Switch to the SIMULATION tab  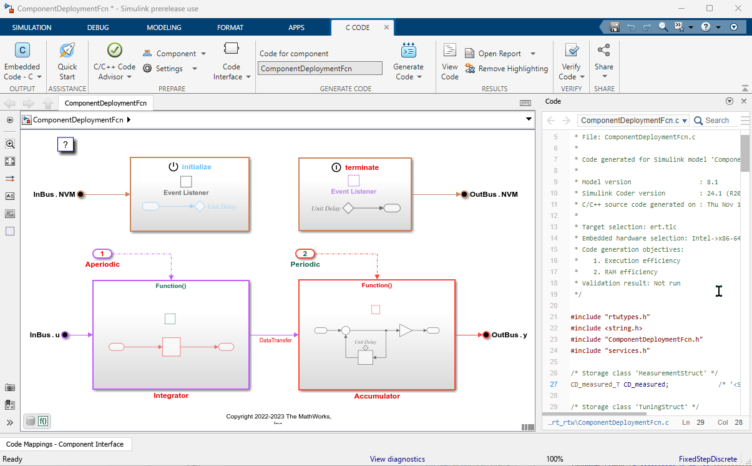click(x=31, y=27)
